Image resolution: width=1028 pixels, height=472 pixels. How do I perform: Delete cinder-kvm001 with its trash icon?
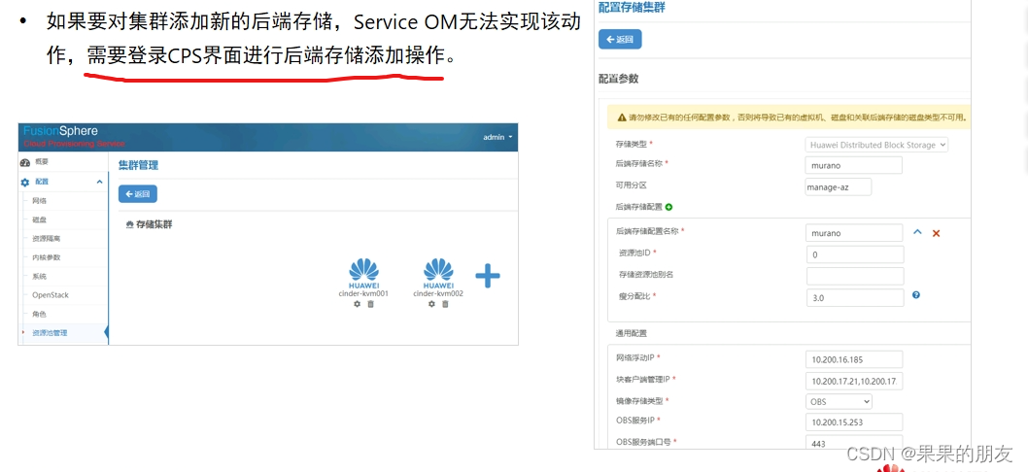pos(370,304)
